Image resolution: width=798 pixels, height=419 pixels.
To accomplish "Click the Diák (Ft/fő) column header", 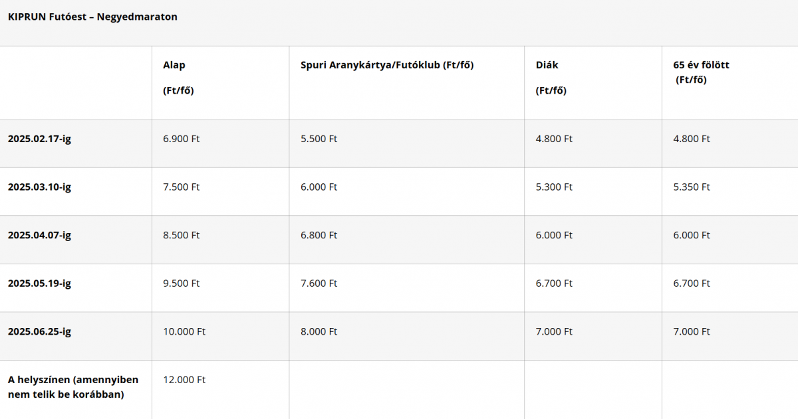I will 551,78.
